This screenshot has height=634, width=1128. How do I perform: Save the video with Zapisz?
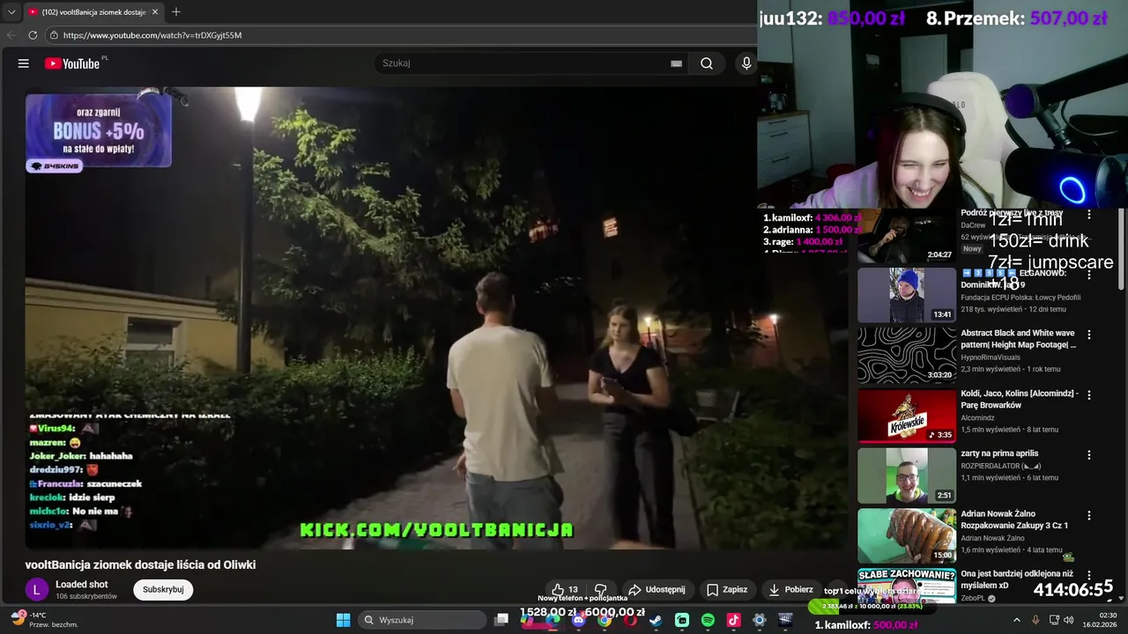pyautogui.click(x=727, y=590)
